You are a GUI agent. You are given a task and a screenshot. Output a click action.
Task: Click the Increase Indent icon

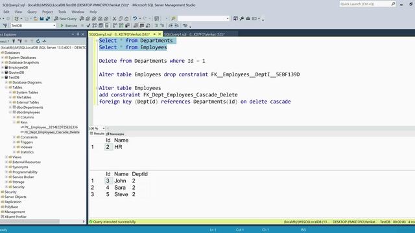176,26
